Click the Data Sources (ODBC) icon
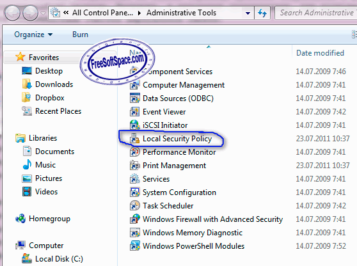 [135, 98]
